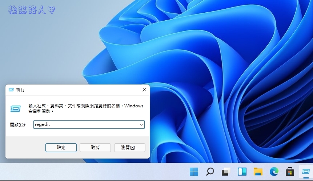This screenshot has width=313, height=181.
Task: Expand the 開啟 combo box dropdown arrow
Action: (141, 125)
